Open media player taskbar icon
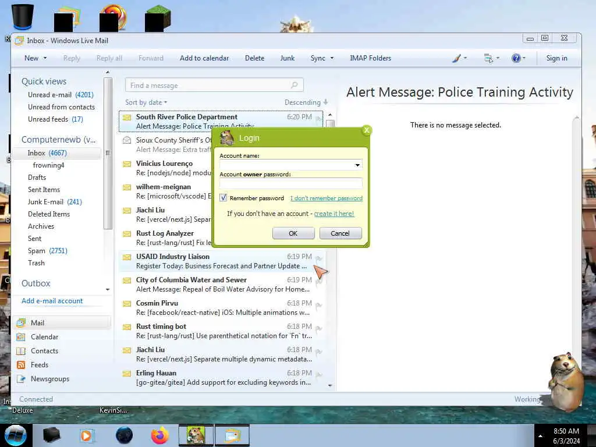The image size is (596, 447). point(87,435)
